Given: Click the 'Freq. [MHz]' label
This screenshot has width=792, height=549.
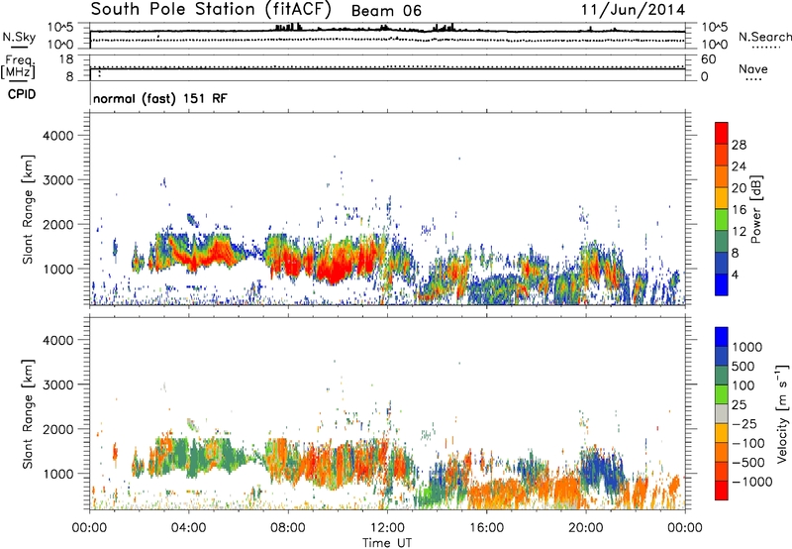Looking at the screenshot, I should pyautogui.click(x=19, y=67).
